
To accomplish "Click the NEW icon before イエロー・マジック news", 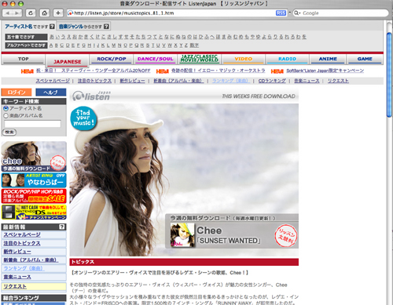I will pyautogui.click(x=163, y=71).
